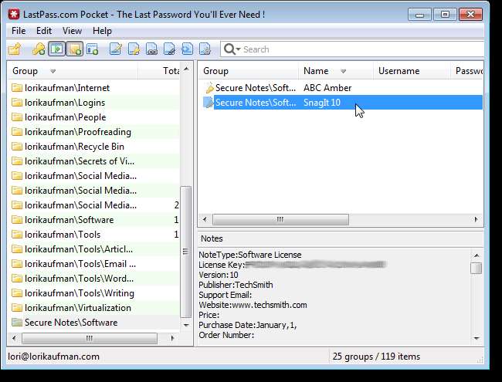502x382 pixels.
Task: Select the lorikaufman\Tools\Email group
Action: click(x=94, y=264)
